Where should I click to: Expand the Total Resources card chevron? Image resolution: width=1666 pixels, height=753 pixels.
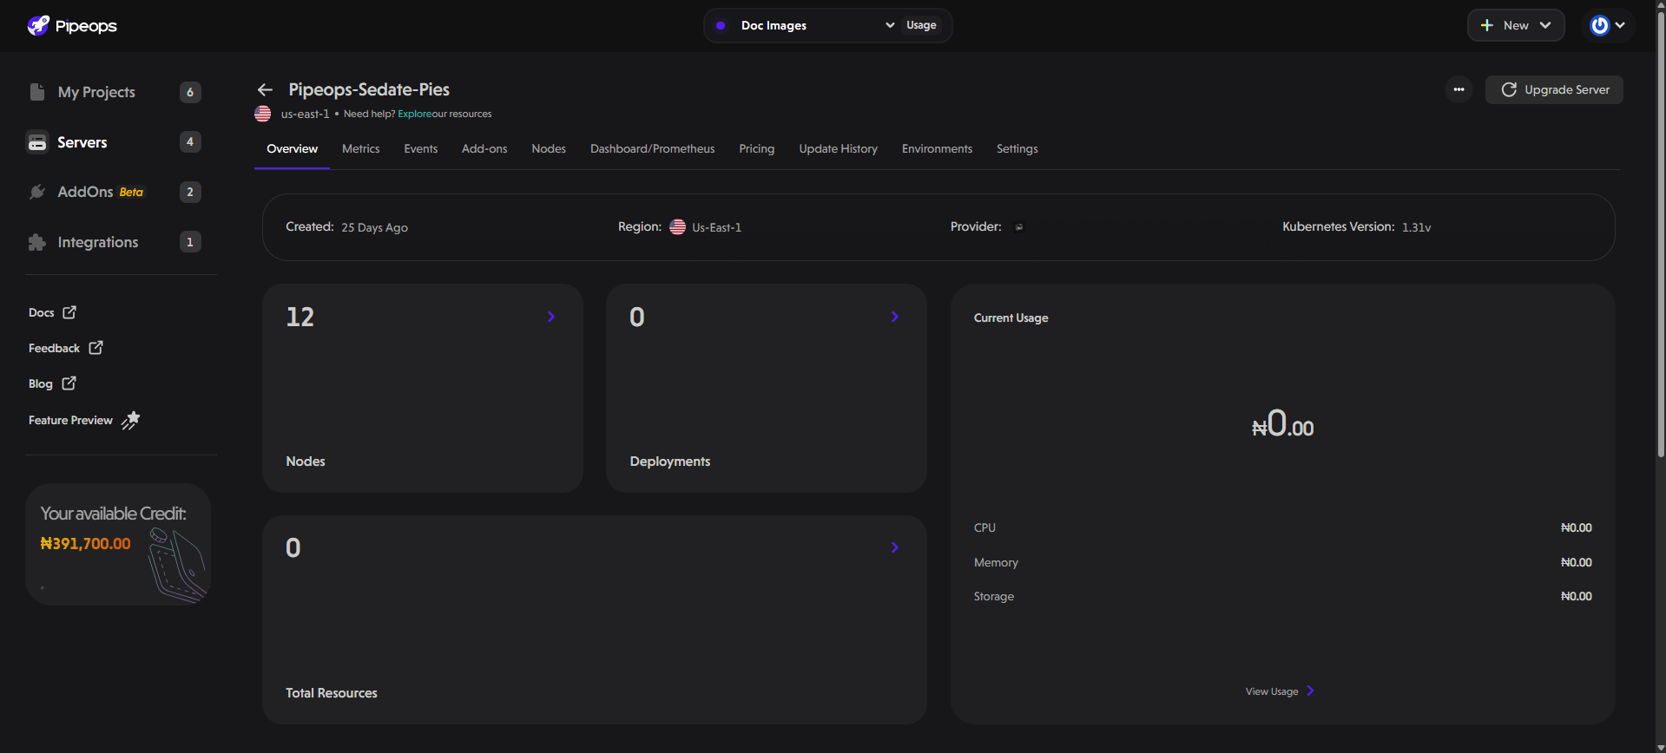(x=895, y=547)
